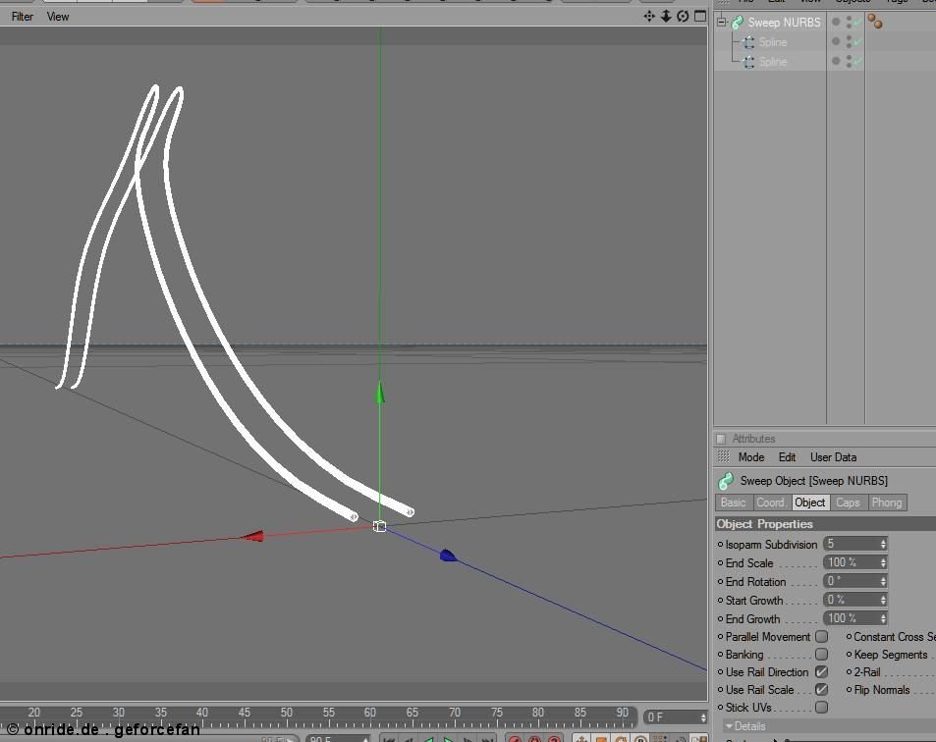Collapse the Details section
The height and width of the screenshot is (742, 936).
729,726
